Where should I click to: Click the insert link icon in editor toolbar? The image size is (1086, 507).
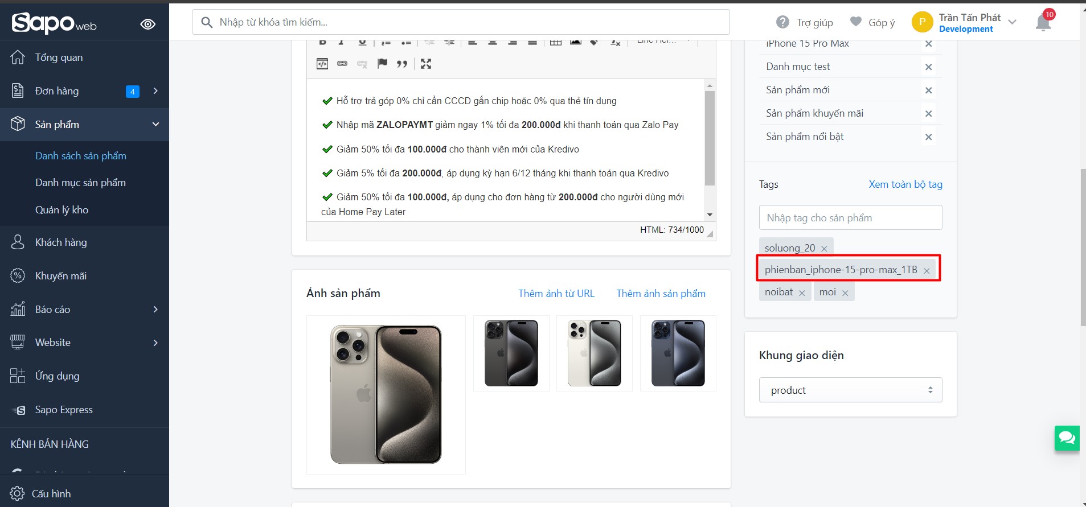342,64
